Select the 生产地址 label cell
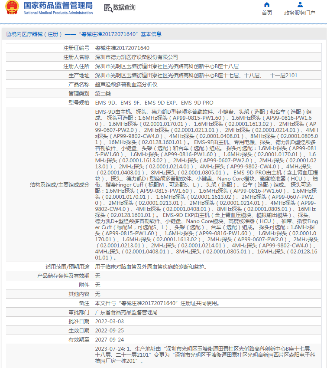This screenshot has height=368, width=327. click(x=49, y=76)
